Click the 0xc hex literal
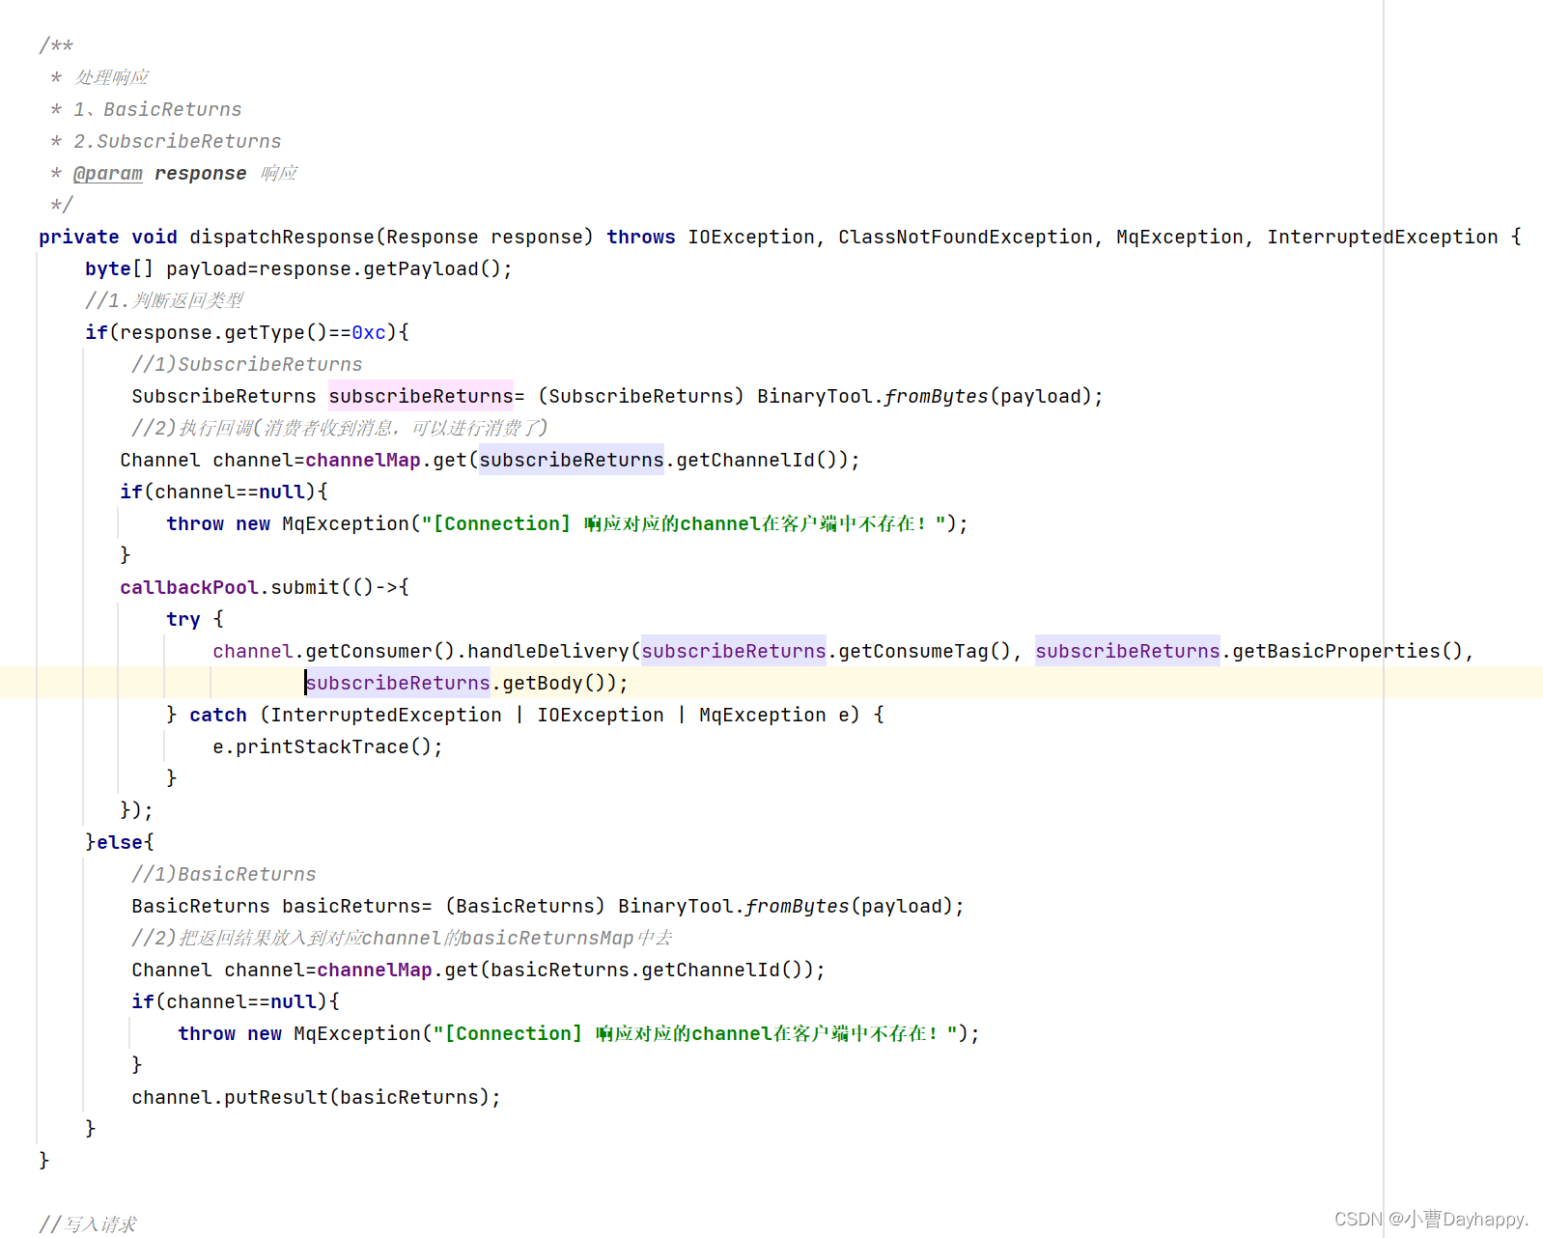Image resolution: width=1543 pixels, height=1238 pixels. point(369,332)
